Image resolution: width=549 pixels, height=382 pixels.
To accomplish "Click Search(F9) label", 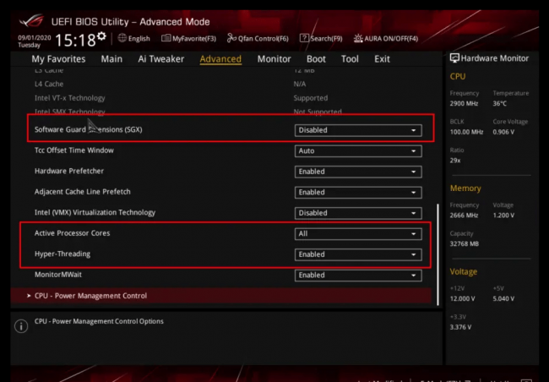I will [326, 39].
